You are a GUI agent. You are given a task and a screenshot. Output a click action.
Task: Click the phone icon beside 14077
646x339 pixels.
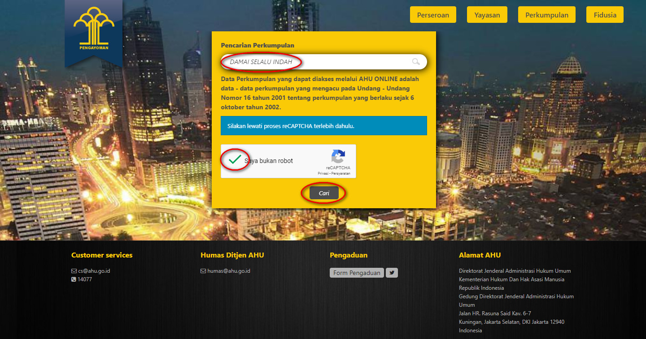74,279
